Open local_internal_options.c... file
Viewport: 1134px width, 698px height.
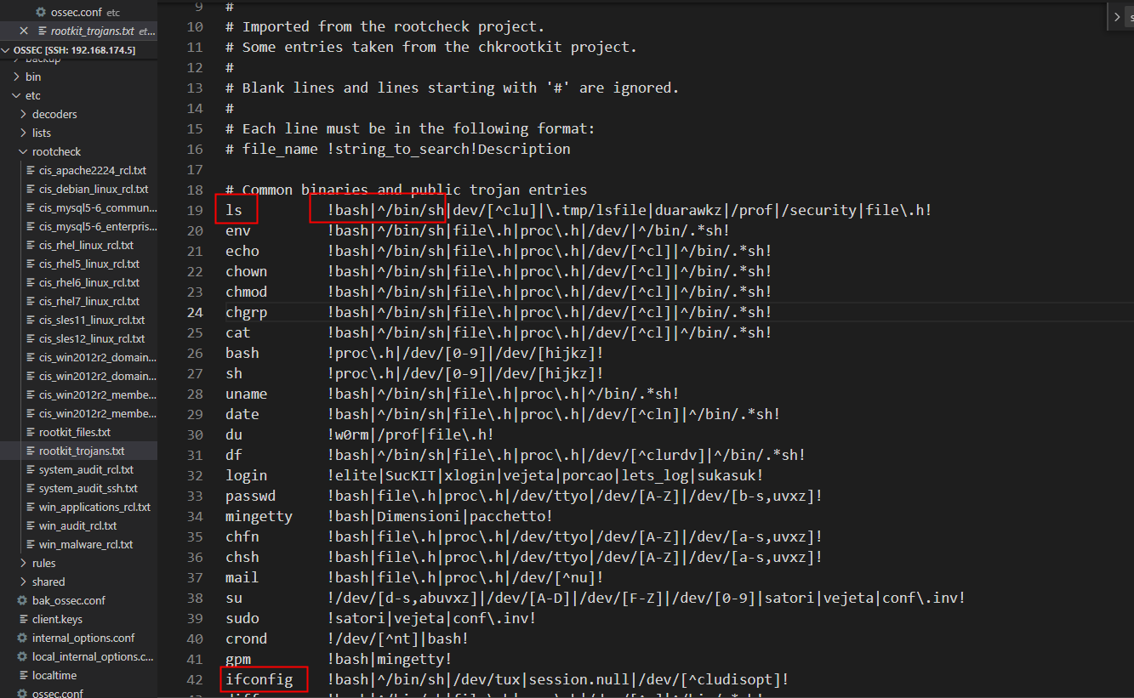pyautogui.click(x=93, y=656)
